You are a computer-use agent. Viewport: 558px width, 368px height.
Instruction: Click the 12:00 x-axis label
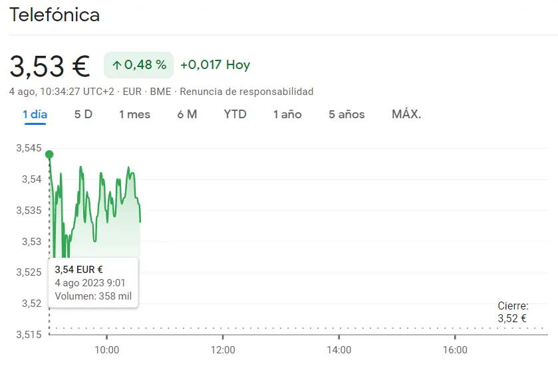[223, 350]
